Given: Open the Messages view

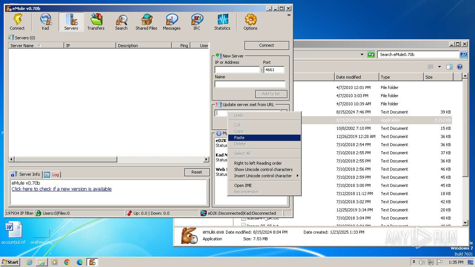Looking at the screenshot, I should 171,22.
